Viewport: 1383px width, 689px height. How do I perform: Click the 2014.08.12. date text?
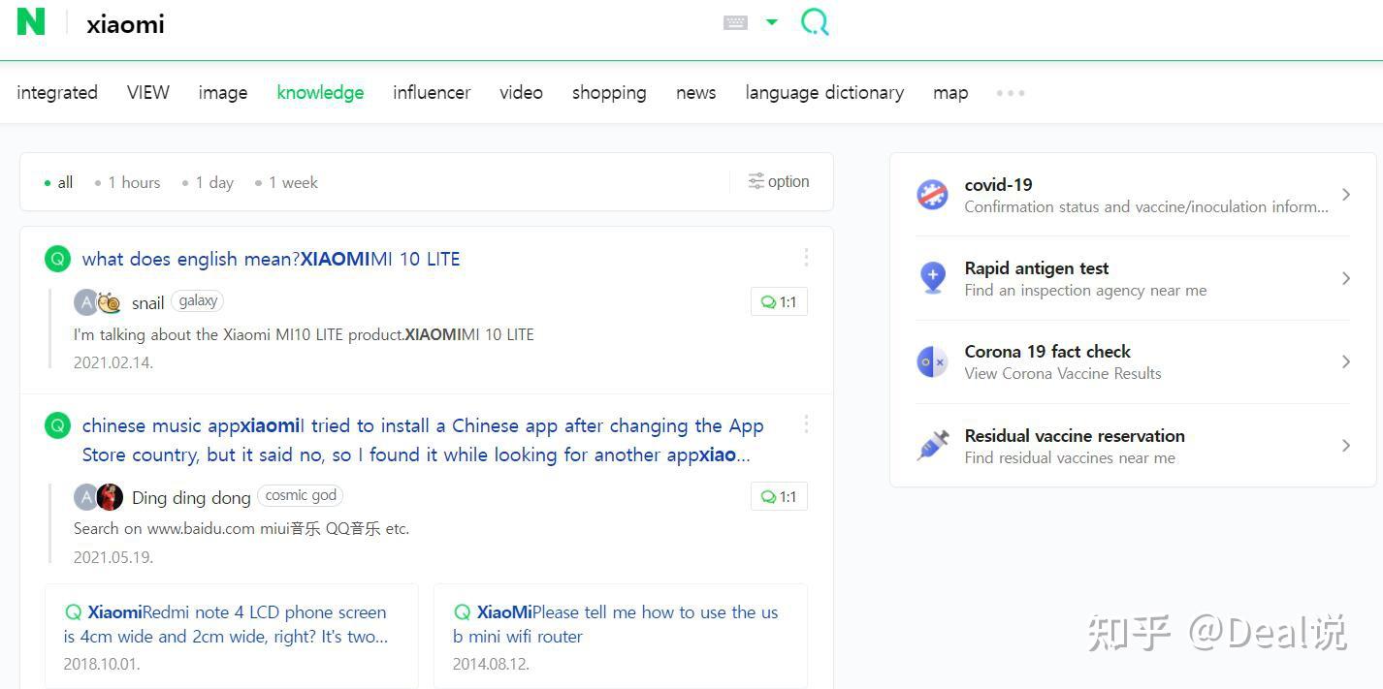coord(491,664)
